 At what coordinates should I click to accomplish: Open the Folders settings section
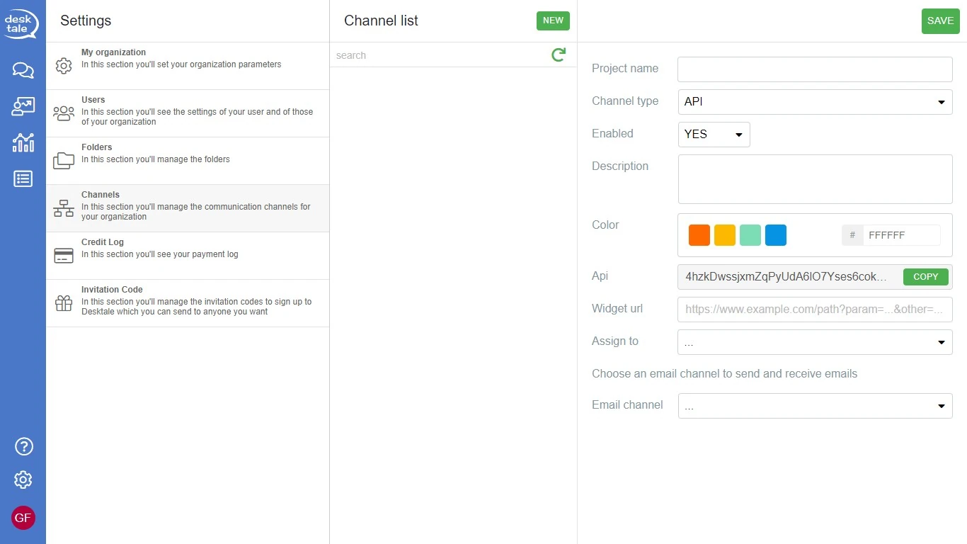[x=188, y=161]
